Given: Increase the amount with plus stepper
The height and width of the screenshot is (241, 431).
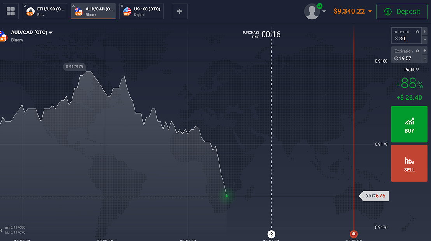Looking at the screenshot, I should pyautogui.click(x=425, y=31).
